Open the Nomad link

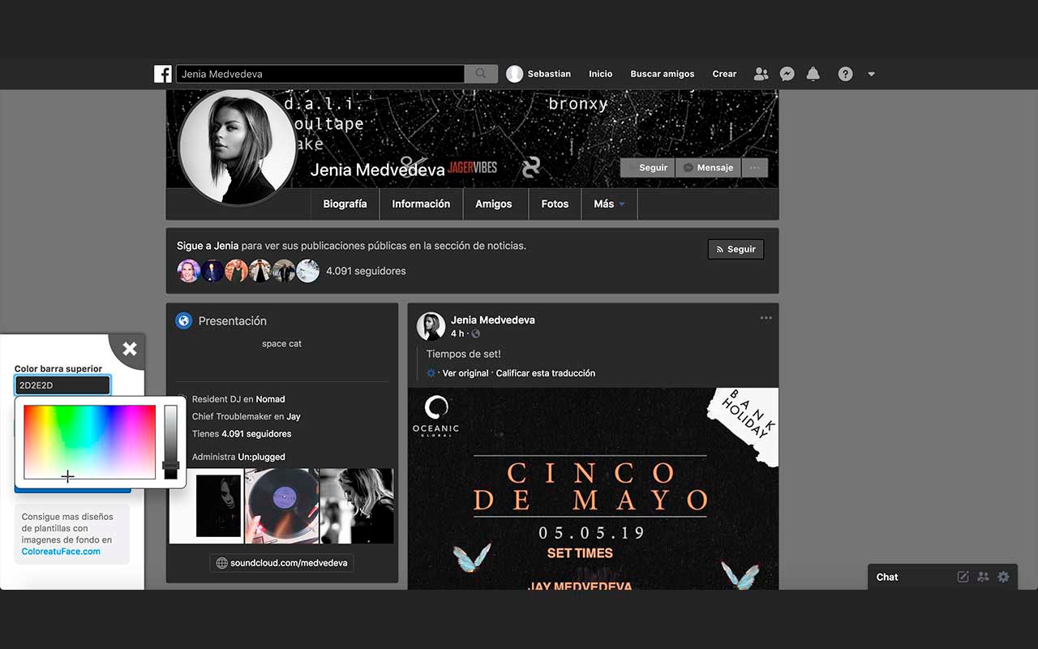[x=271, y=399]
